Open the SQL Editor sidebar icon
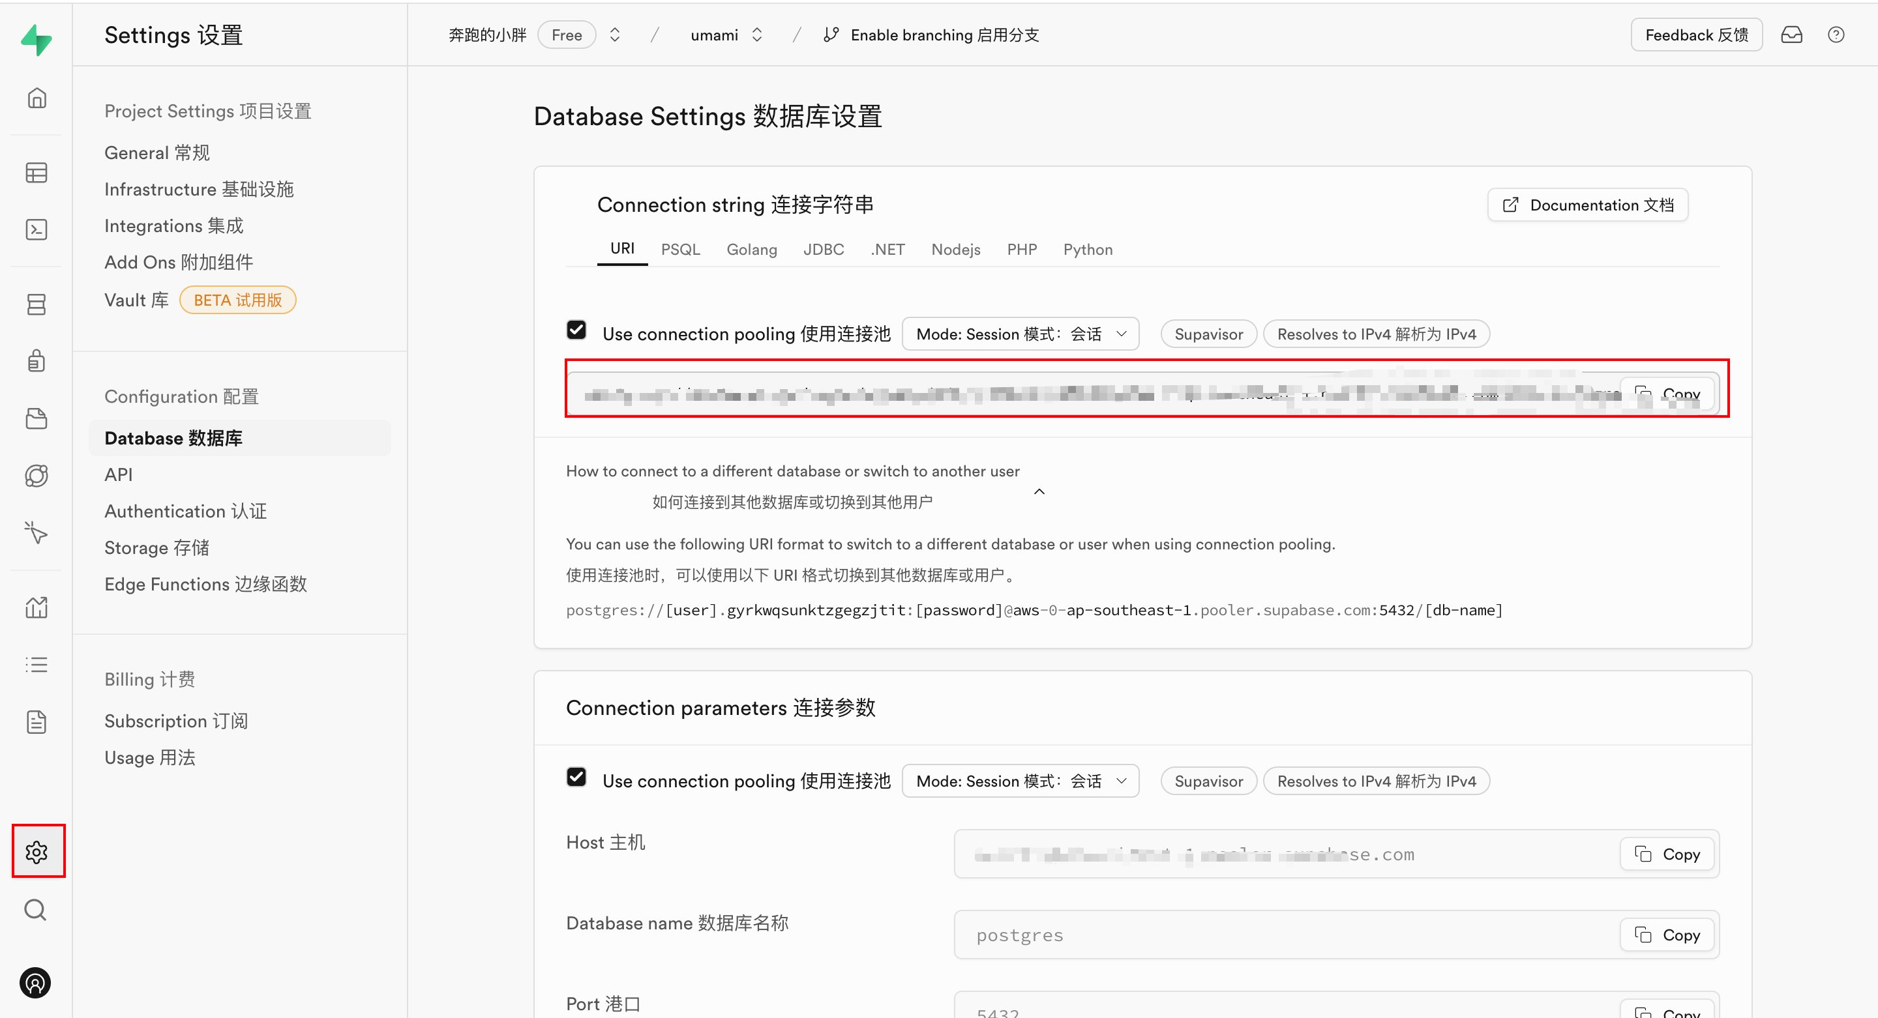The width and height of the screenshot is (1878, 1018). [x=37, y=229]
